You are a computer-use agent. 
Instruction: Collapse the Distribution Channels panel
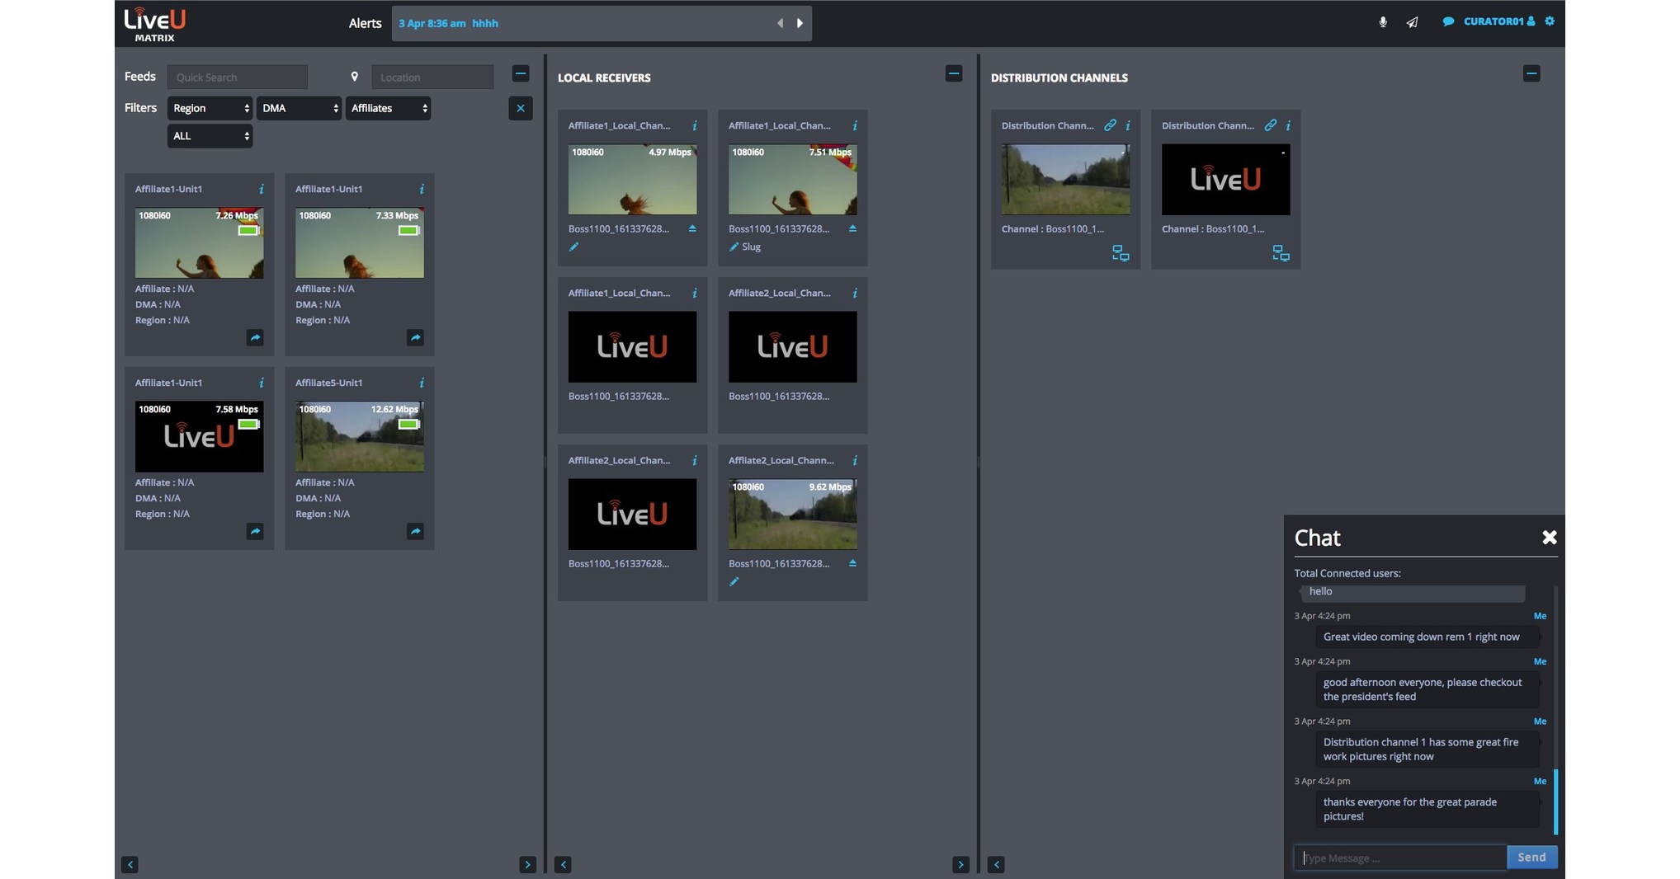(1531, 73)
